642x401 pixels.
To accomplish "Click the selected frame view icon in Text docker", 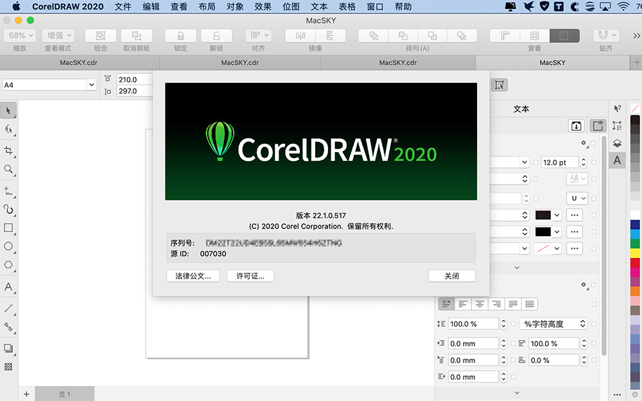I will pyautogui.click(x=598, y=126).
